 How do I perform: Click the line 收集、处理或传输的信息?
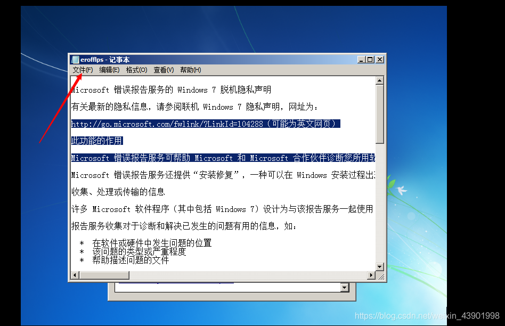tap(118, 192)
